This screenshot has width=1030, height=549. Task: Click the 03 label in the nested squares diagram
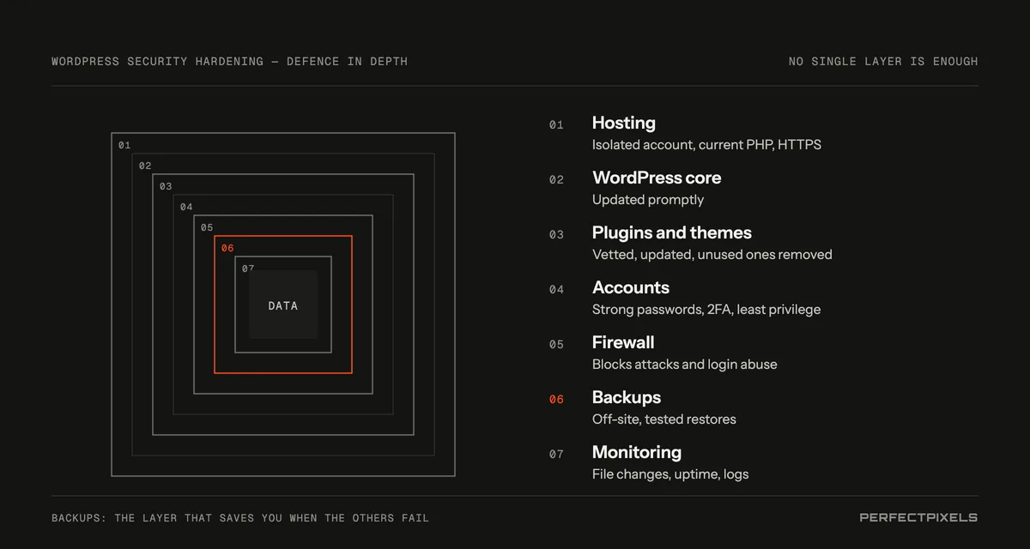pos(166,186)
